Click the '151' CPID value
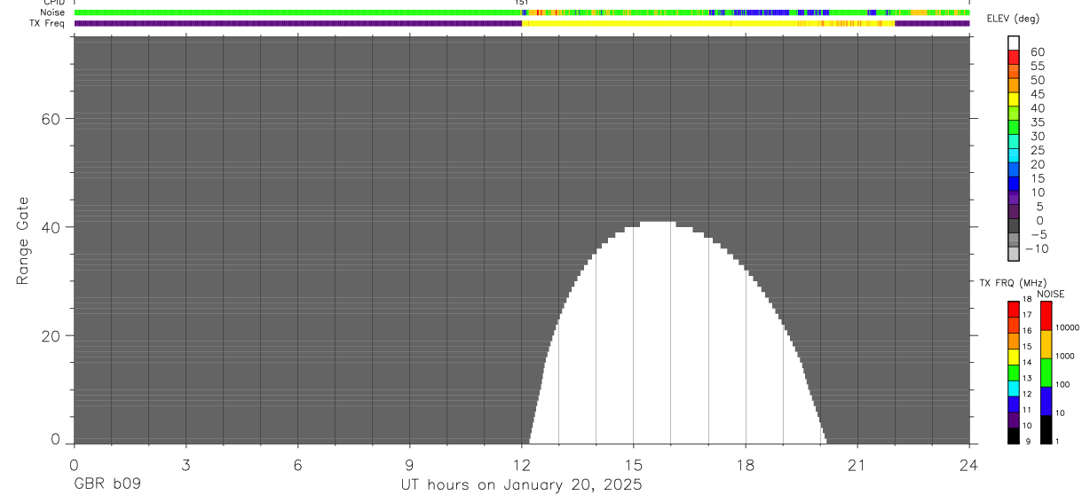Screen dimensions: 1090x503 click(x=522, y=3)
